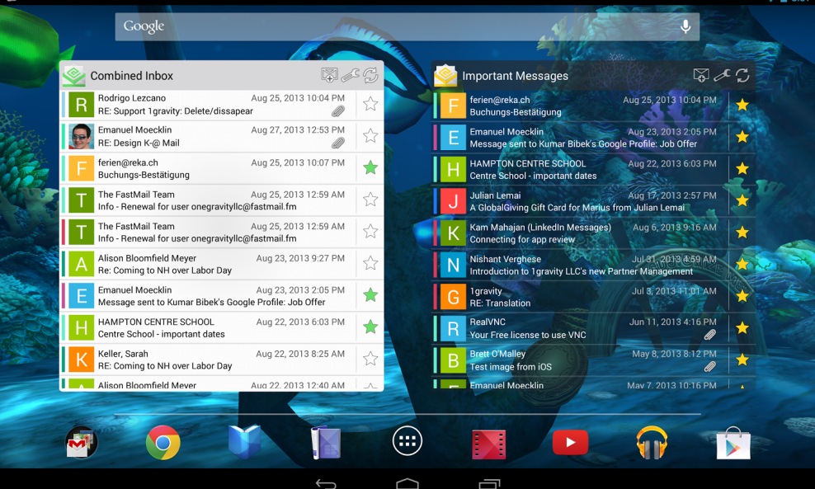Screen dimensions: 815x489
Task: Unstar HAMPTON CENTRE SCHOOL email in Combined Inbox
Action: (370, 327)
